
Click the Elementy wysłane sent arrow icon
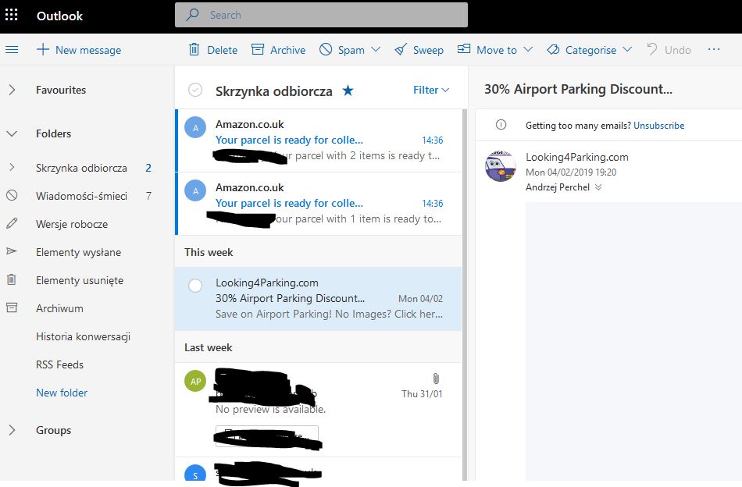(x=12, y=251)
